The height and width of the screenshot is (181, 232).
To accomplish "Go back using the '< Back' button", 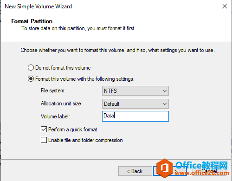I will point(135,171).
